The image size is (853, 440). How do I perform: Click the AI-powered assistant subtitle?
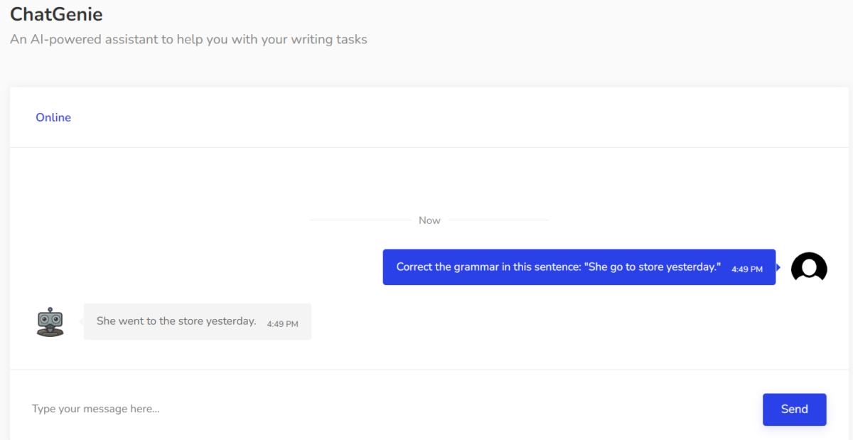coord(188,39)
